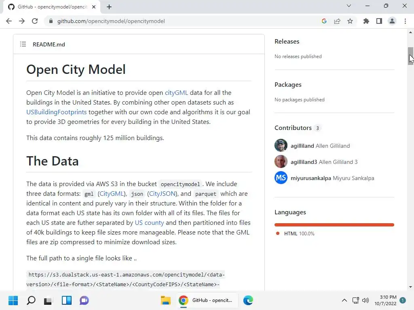Select the GitHub opencitymodel tab

coord(51,7)
